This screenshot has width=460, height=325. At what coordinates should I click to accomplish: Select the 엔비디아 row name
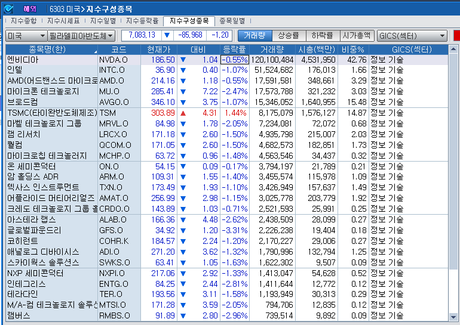coord(23,60)
